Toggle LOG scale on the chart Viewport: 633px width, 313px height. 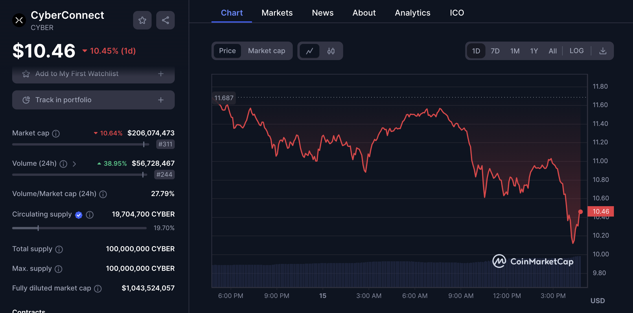click(576, 51)
